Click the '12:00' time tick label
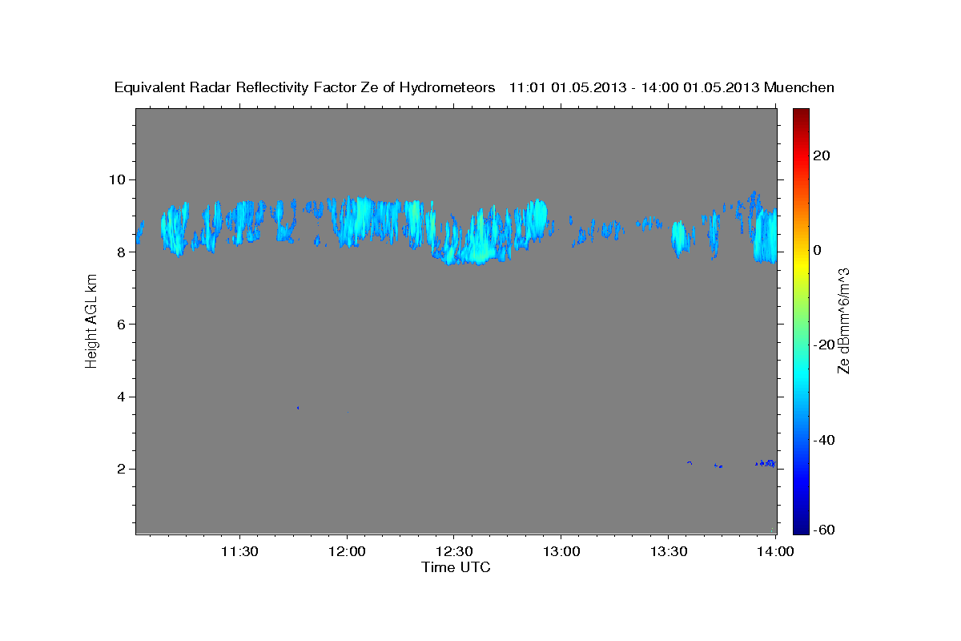Viewport: 961px width, 641px height. pos(347,551)
